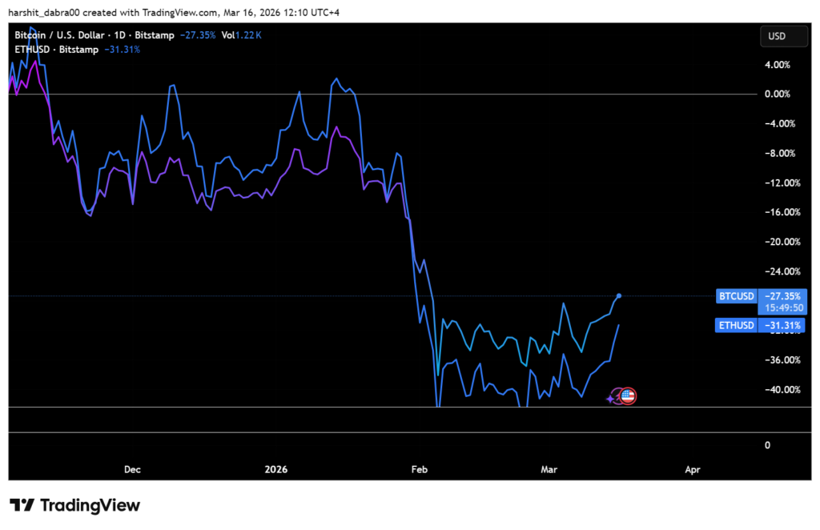Open the USD currency selector

[784, 36]
